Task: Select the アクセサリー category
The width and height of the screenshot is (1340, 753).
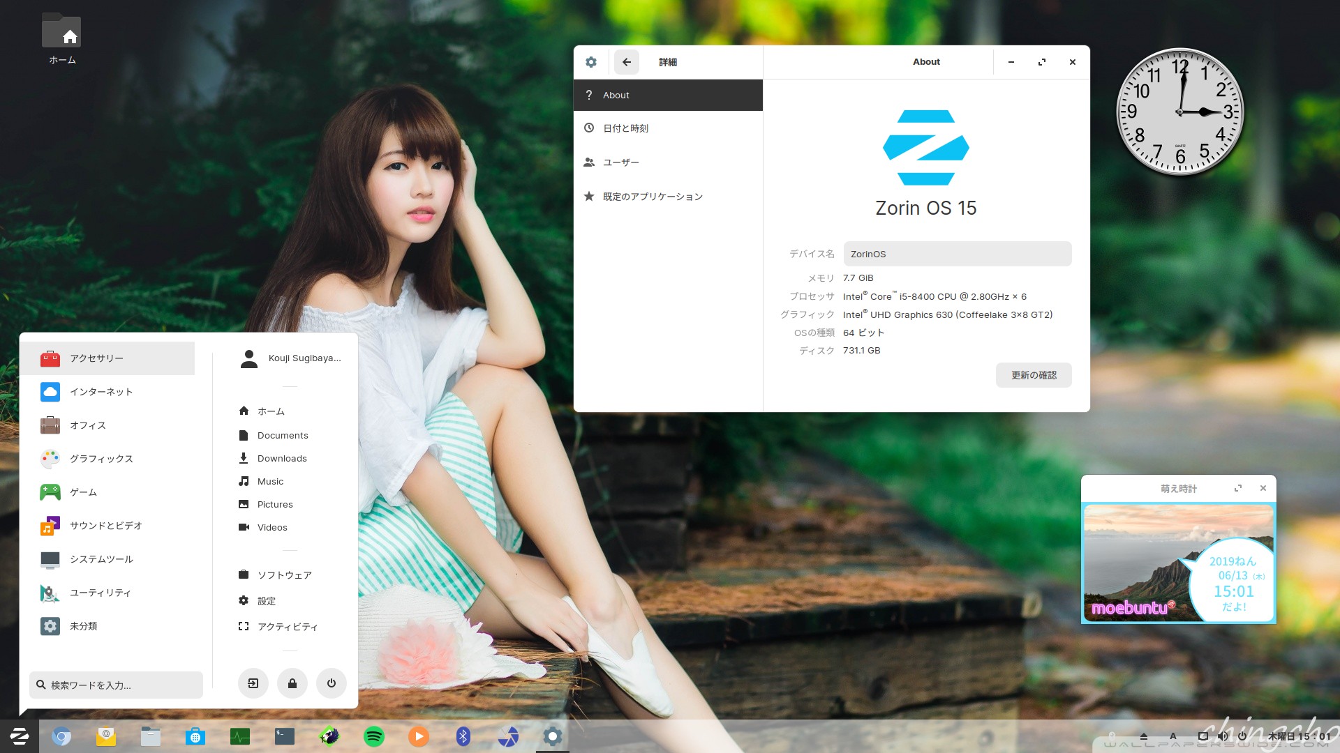Action: [107, 358]
